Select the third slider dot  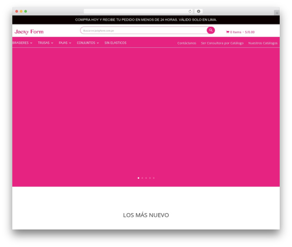click(146, 178)
